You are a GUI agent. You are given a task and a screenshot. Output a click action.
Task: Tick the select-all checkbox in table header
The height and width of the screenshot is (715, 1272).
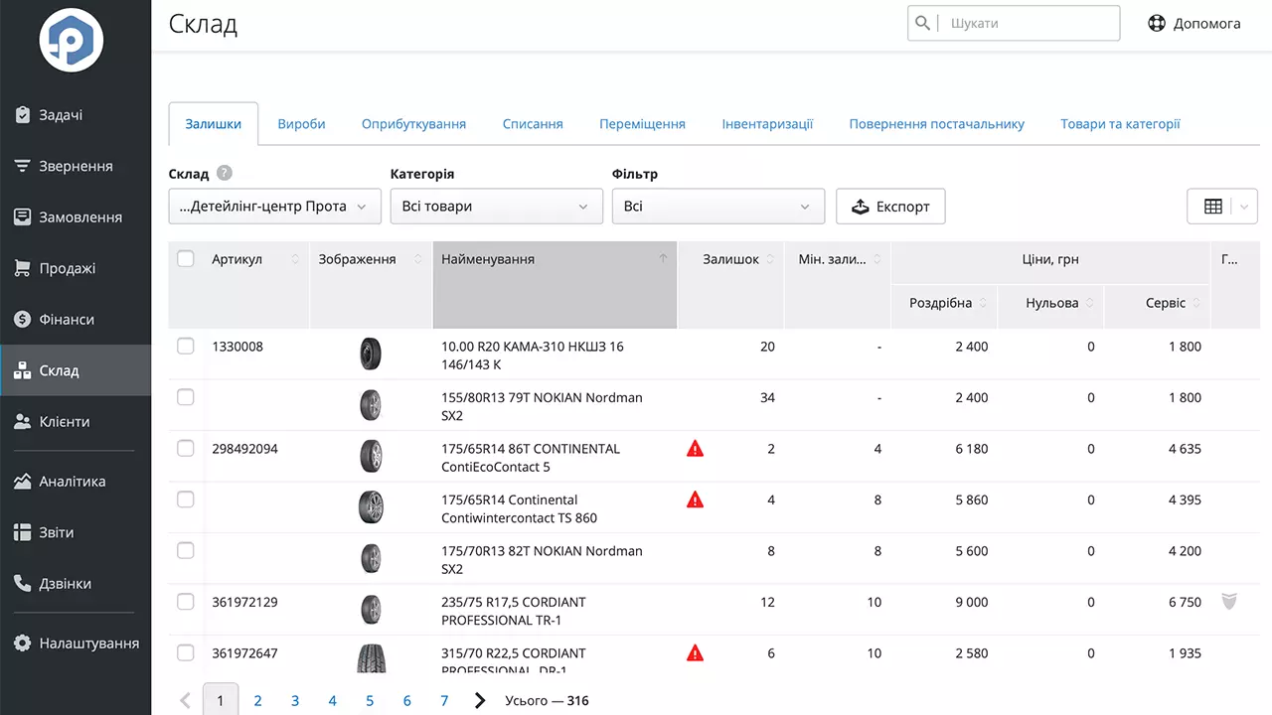[x=186, y=259]
